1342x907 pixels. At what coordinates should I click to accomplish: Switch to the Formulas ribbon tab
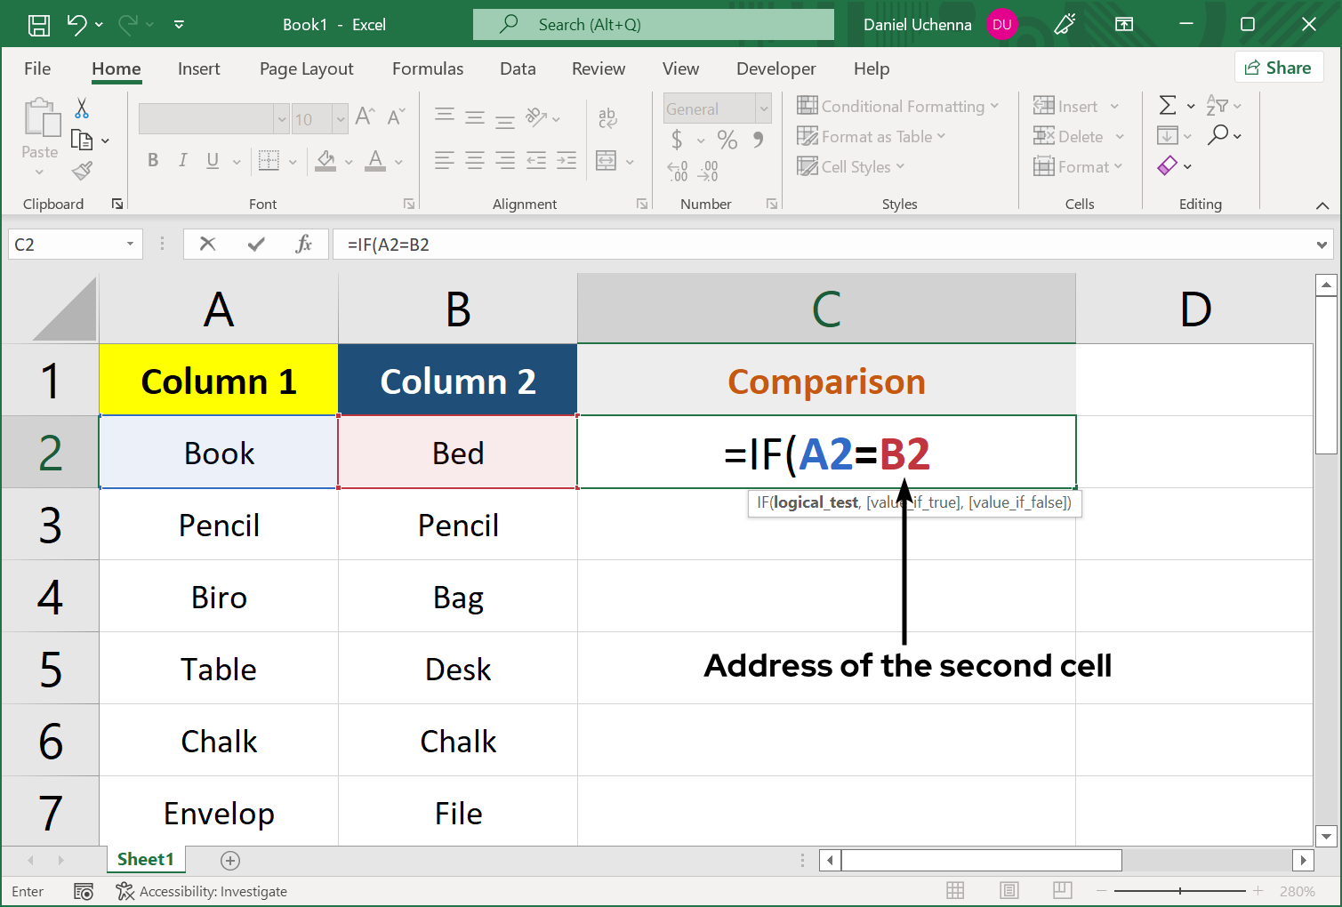[428, 68]
